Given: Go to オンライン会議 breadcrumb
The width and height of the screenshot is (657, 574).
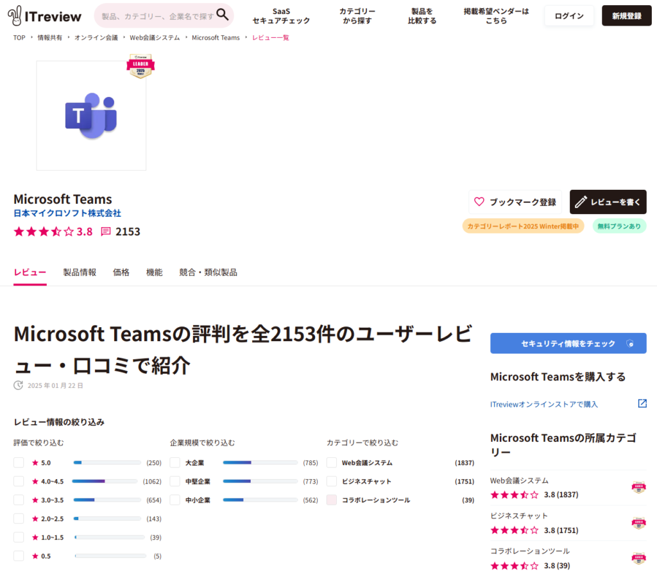Looking at the screenshot, I should [x=96, y=38].
